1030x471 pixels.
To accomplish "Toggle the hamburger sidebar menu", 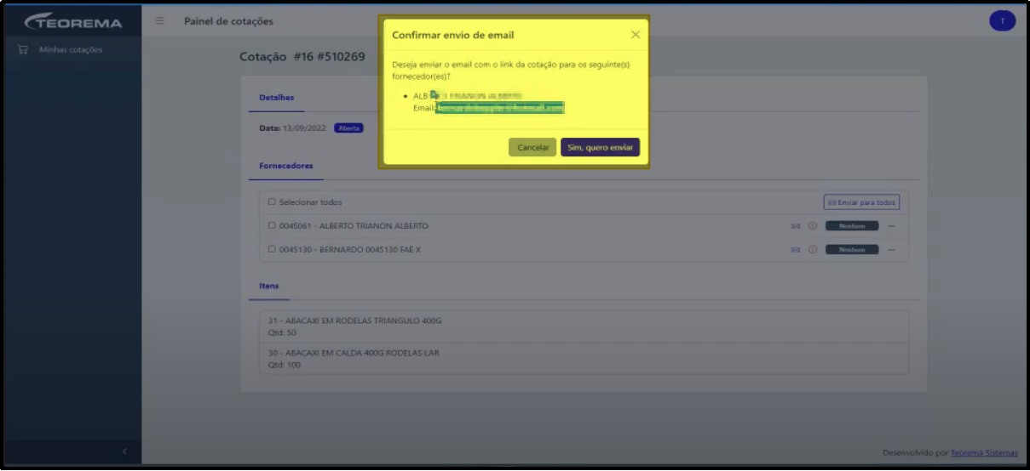I will tap(160, 20).
